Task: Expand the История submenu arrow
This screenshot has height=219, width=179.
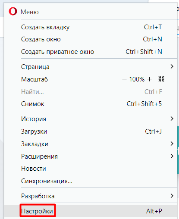Action: click(172, 119)
